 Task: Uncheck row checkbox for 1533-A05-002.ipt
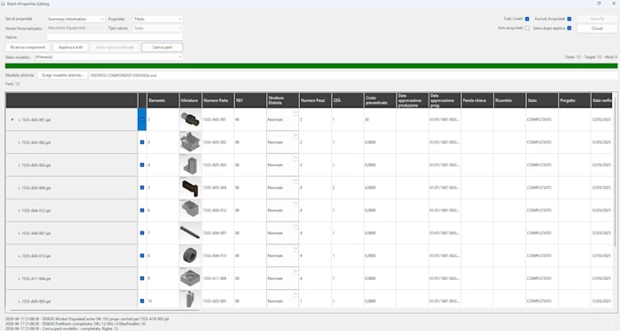click(x=142, y=142)
